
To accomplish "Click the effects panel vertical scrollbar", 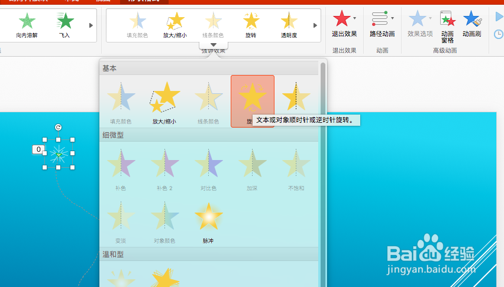I will [323, 174].
